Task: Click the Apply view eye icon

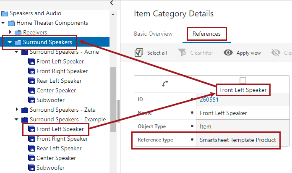Action: (x=228, y=52)
